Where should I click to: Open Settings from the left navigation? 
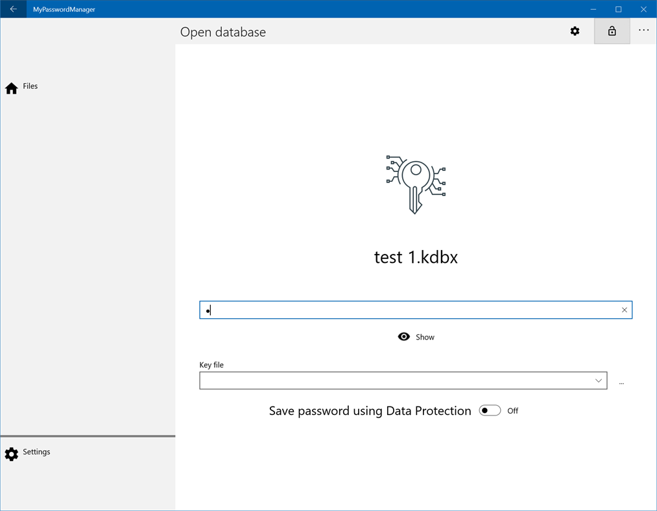(36, 452)
